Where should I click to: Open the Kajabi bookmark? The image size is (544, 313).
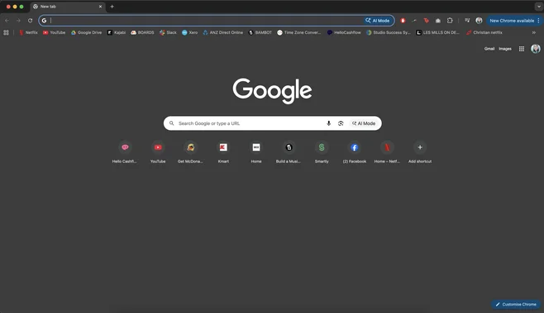(x=117, y=32)
